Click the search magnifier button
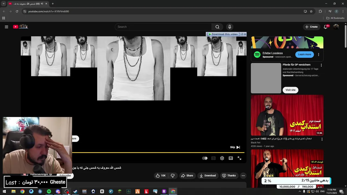 (x=217, y=27)
